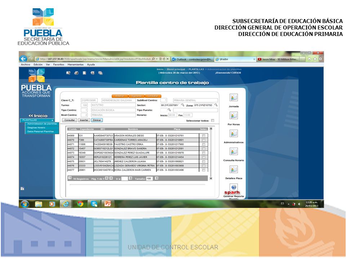Tick the Seleccionar todos checkbox
The height and width of the screenshot is (259, 346).
213,121
